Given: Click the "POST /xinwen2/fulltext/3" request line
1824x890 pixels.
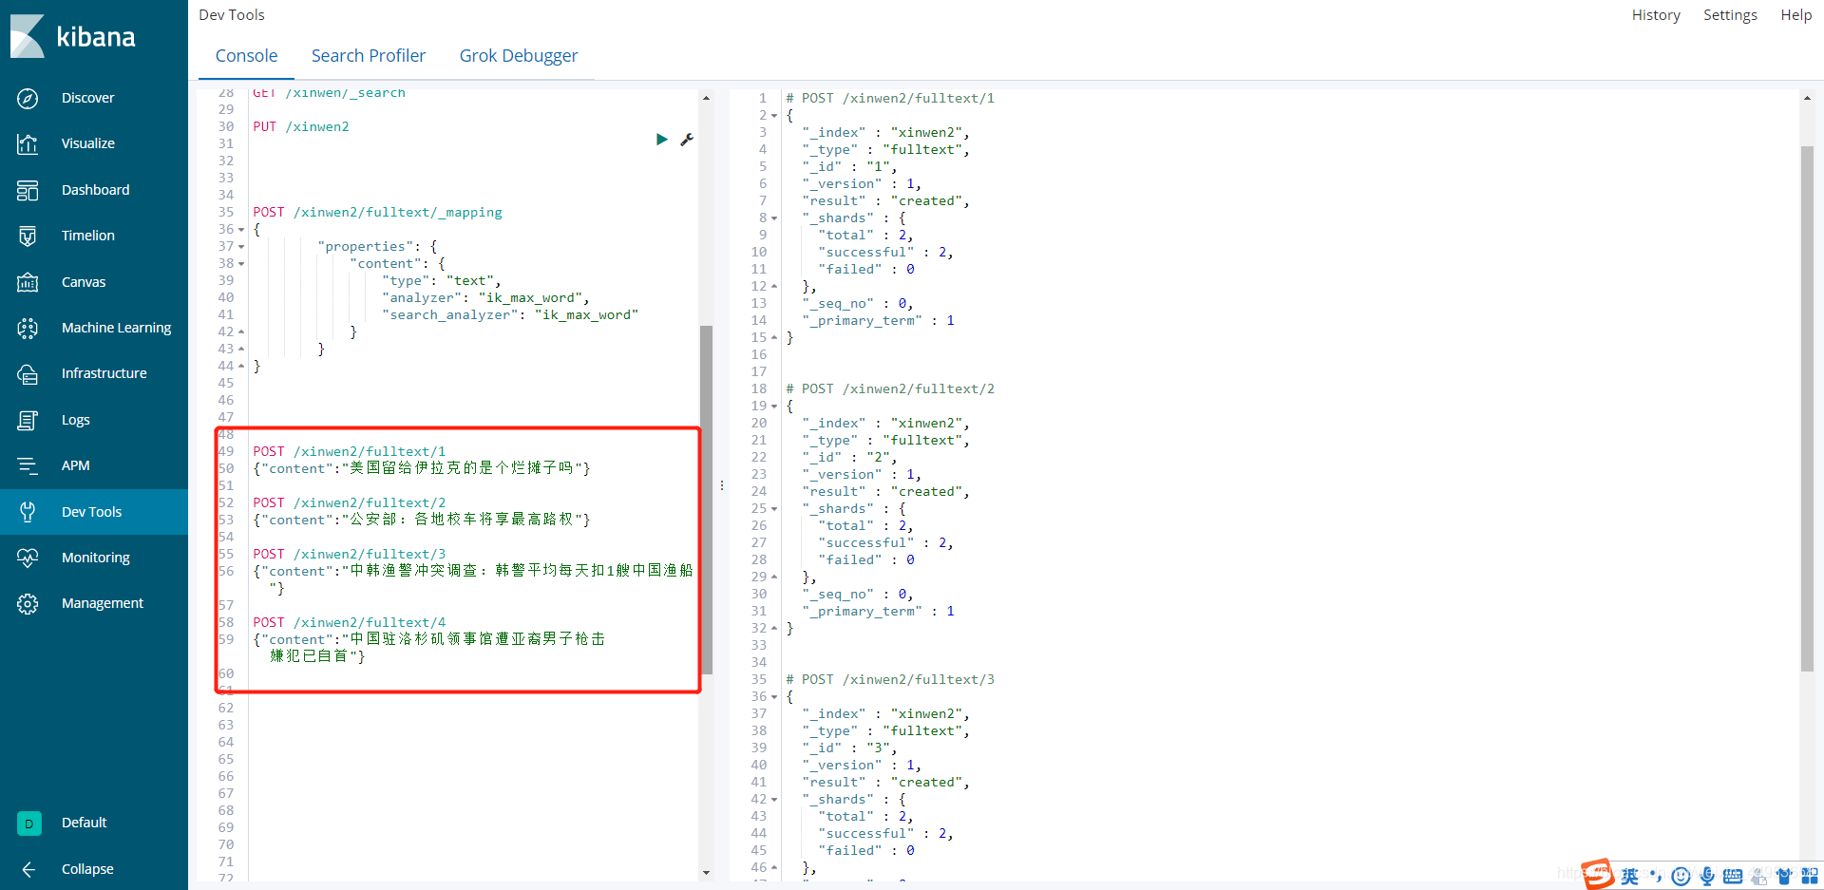Looking at the screenshot, I should (349, 555).
